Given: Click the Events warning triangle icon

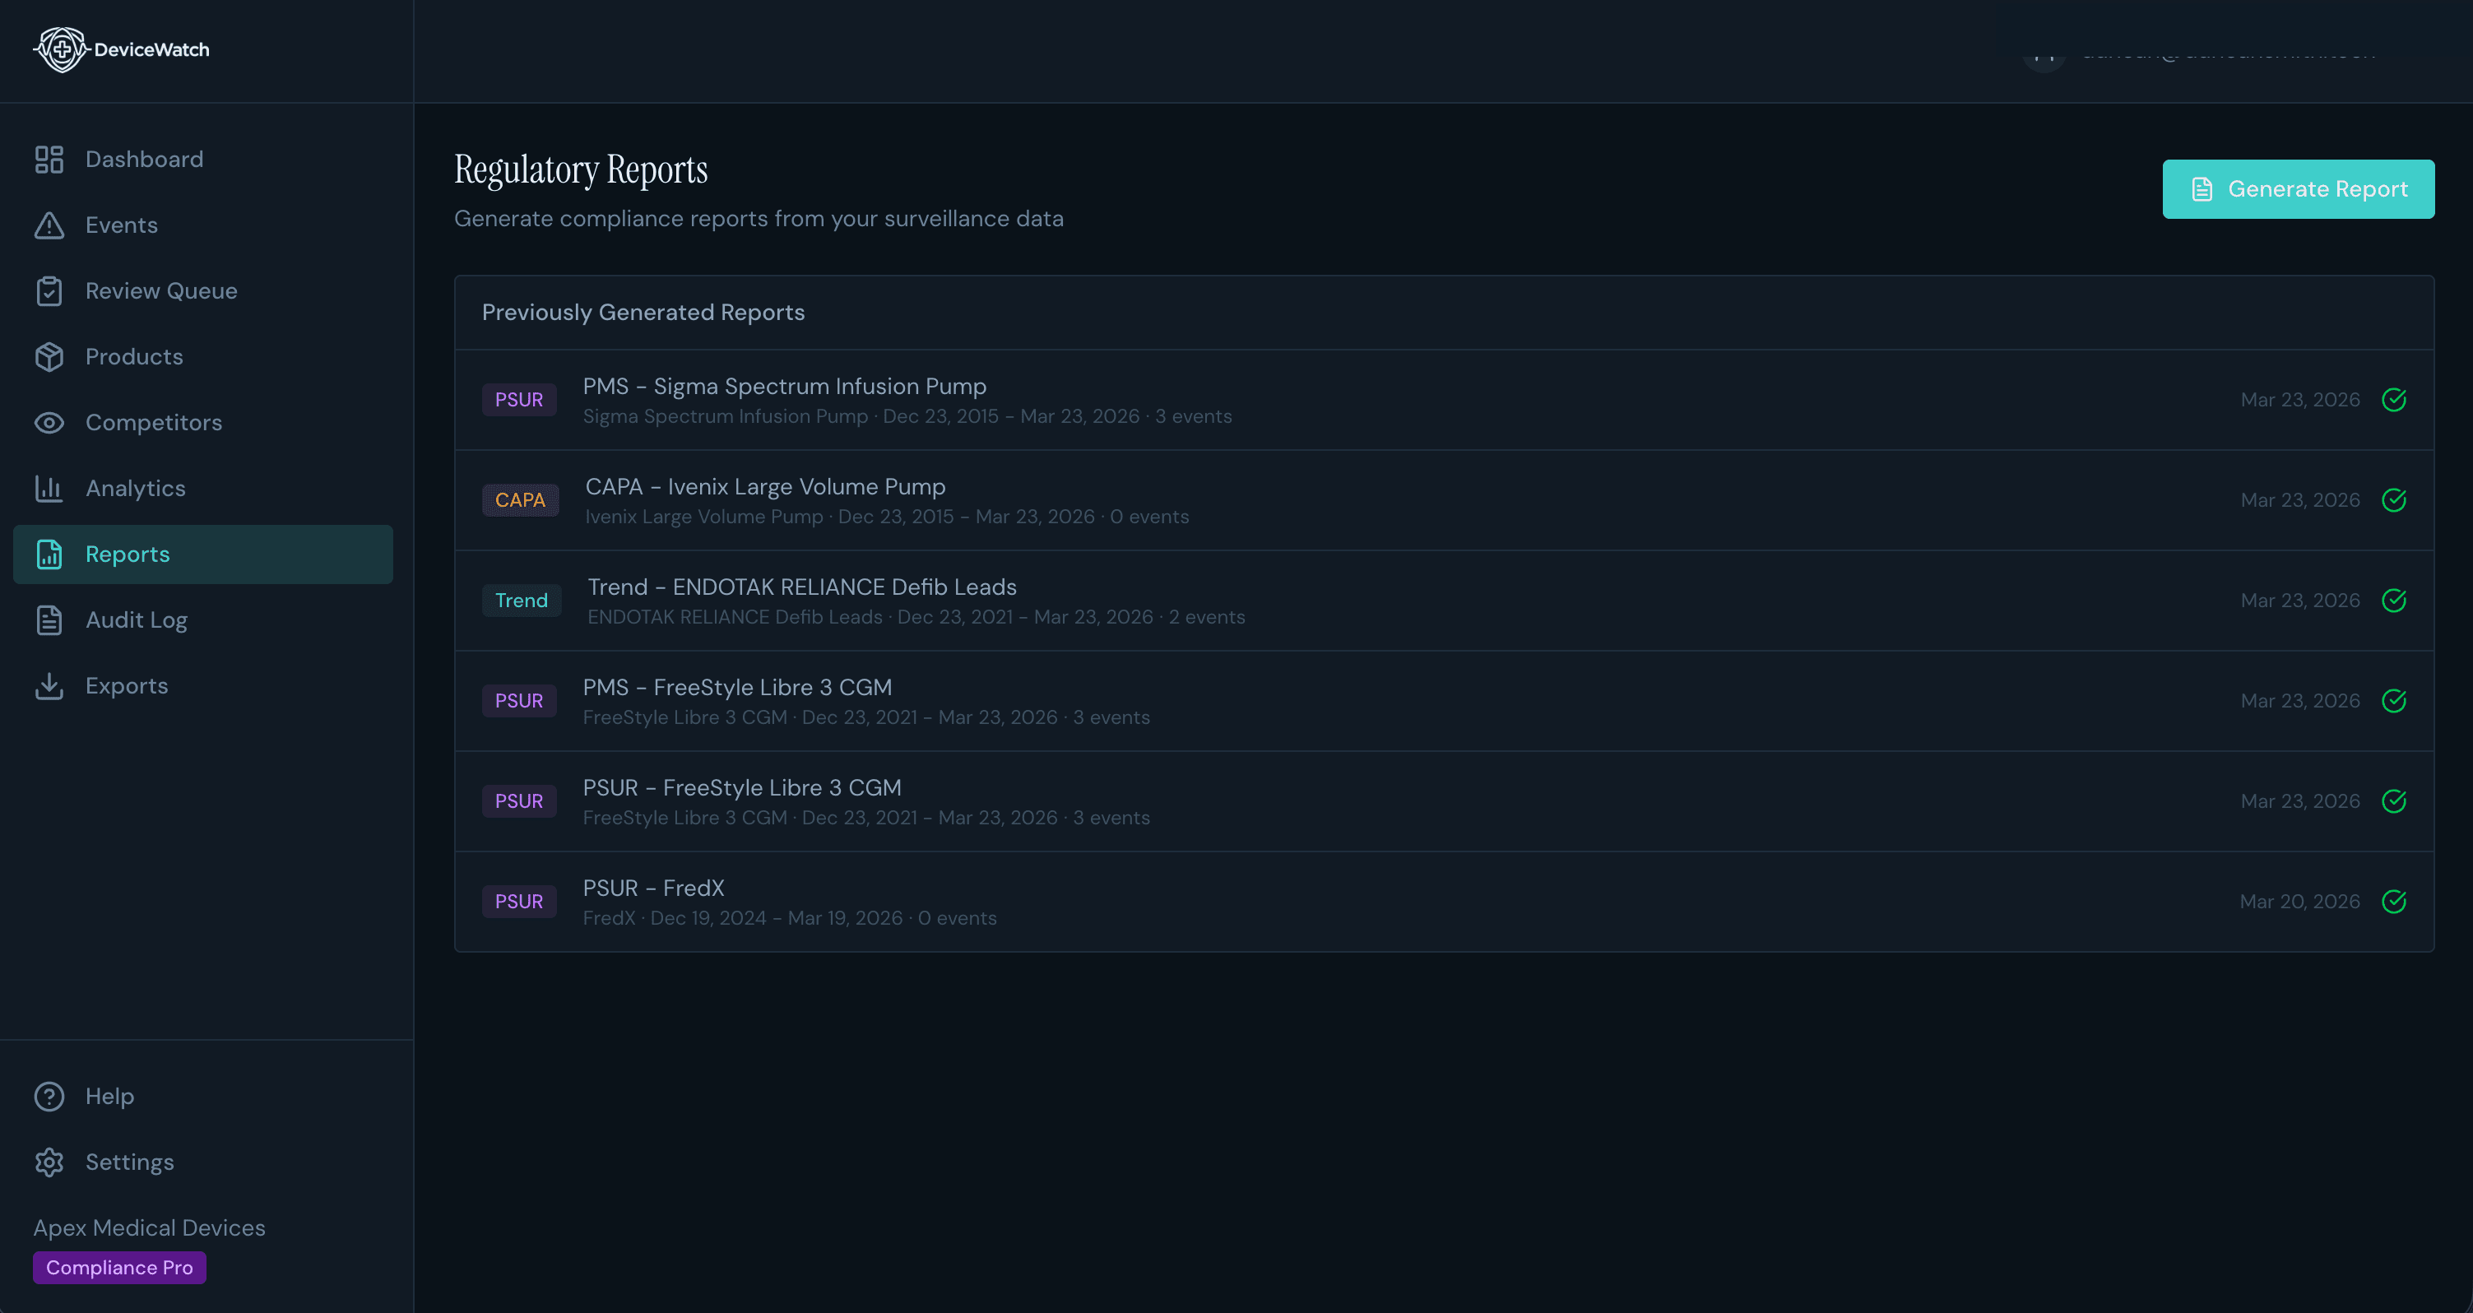Looking at the screenshot, I should click(x=49, y=225).
